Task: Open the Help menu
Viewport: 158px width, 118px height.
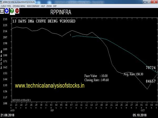Action: click(43, 6)
